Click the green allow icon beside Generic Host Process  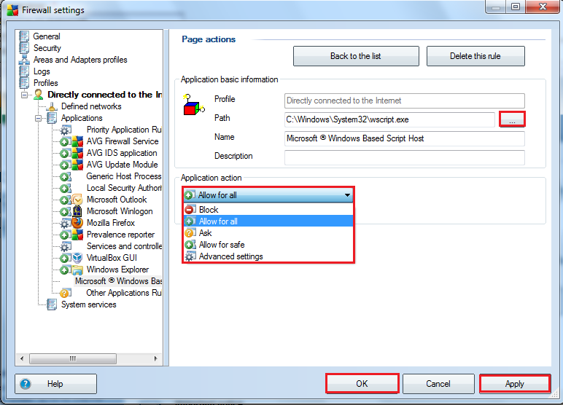65,176
